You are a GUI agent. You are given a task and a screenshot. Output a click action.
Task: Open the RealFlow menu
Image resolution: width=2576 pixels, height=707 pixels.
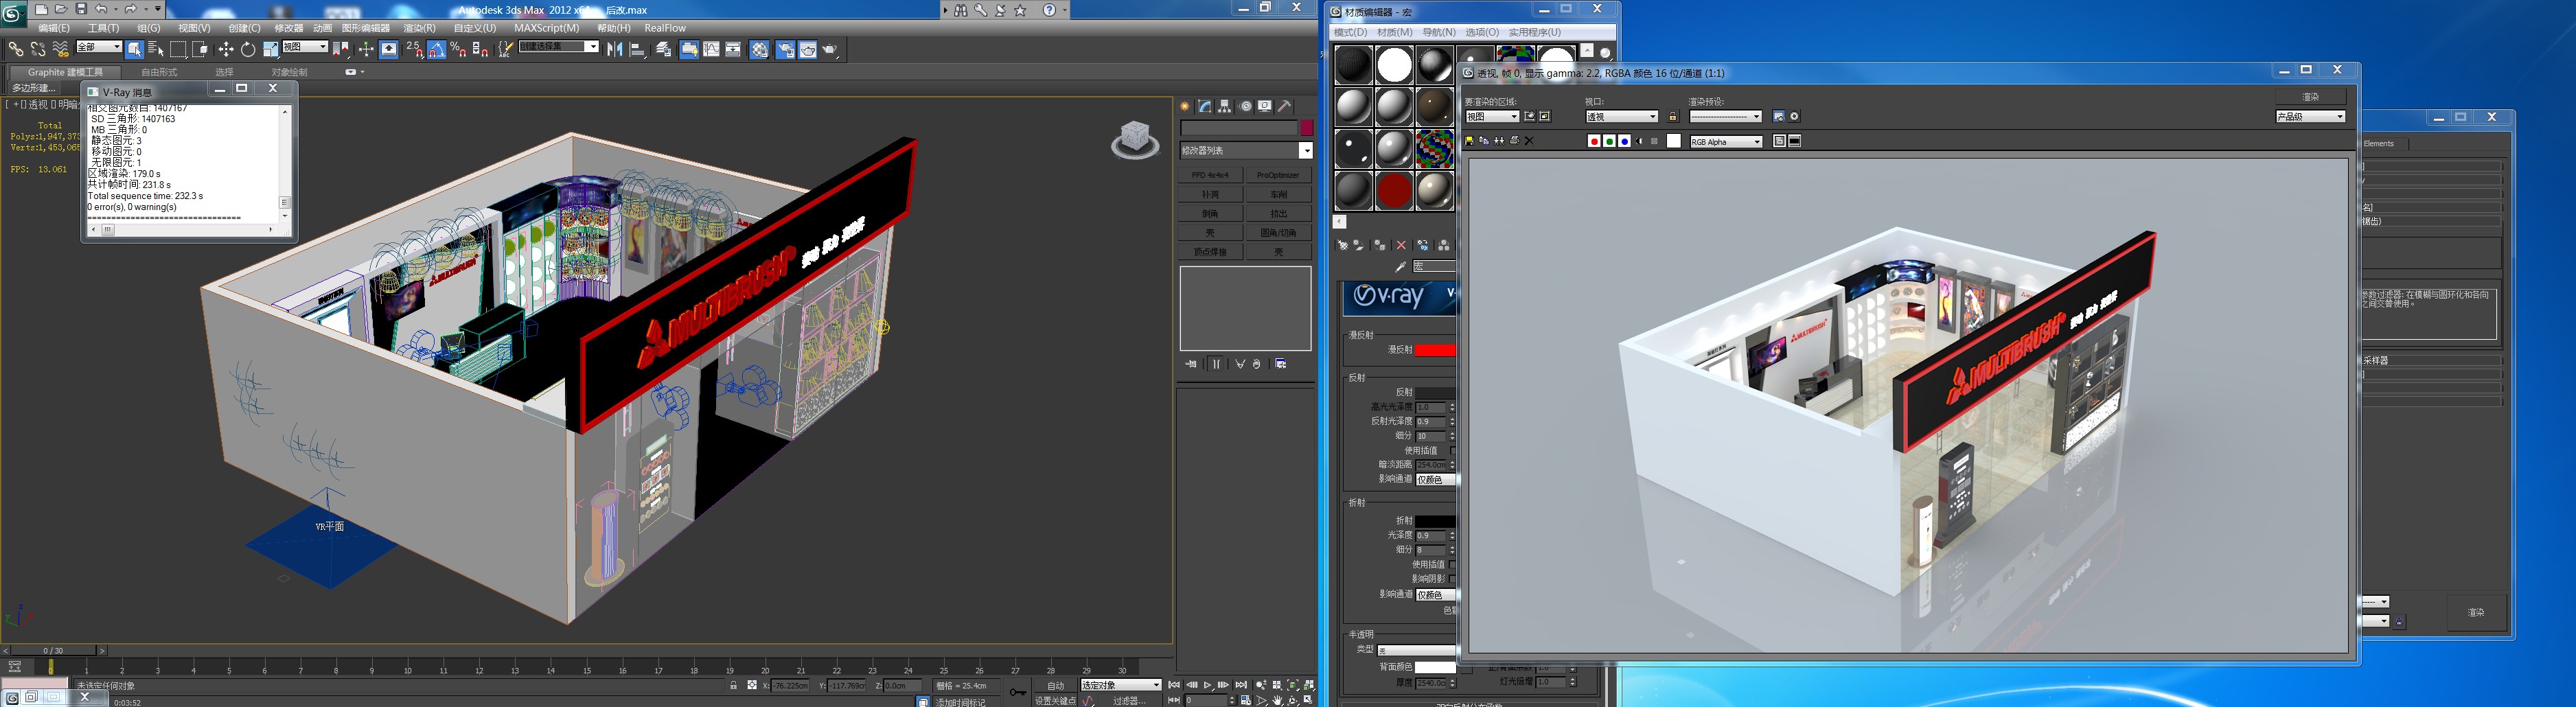tap(665, 28)
